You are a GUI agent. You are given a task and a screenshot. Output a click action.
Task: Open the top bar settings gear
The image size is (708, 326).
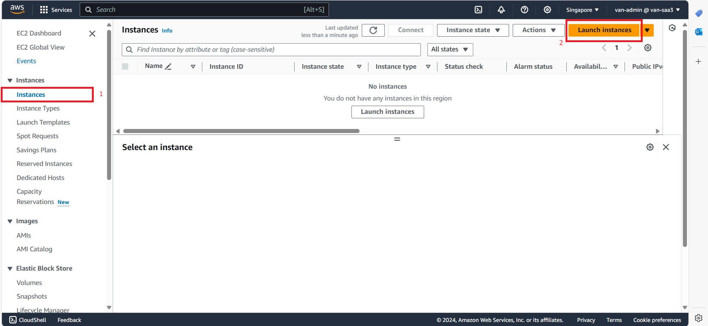pos(547,10)
